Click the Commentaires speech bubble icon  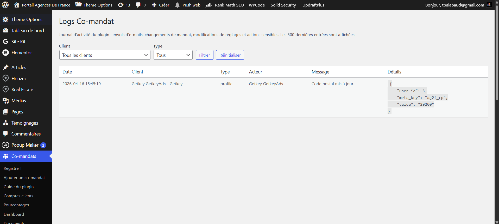click(x=5, y=134)
